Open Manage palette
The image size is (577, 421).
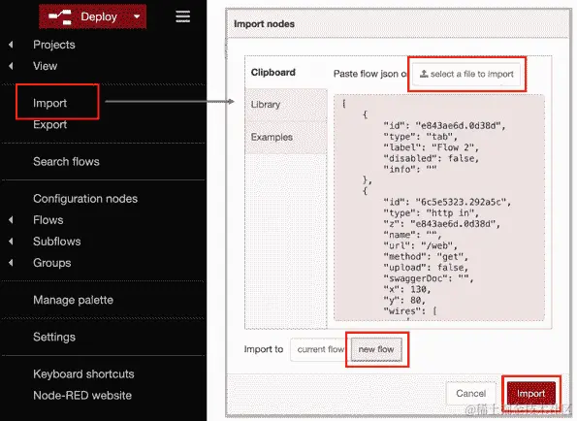74,300
